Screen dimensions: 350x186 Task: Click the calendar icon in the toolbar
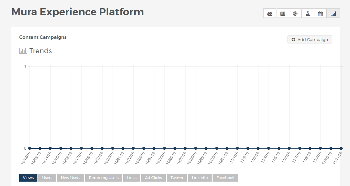320,13
